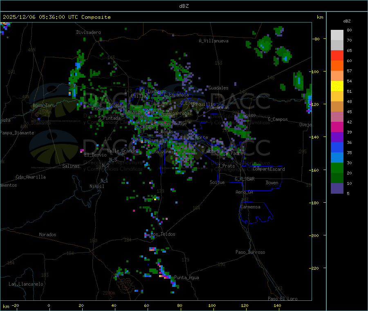Select the G_Campos label
Viewport: 368px width, 311px height.
pyautogui.click(x=278, y=119)
